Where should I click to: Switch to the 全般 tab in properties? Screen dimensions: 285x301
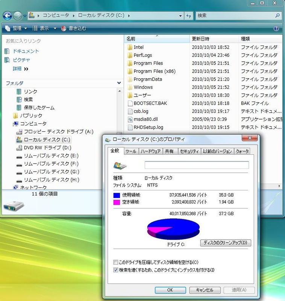tap(115, 151)
